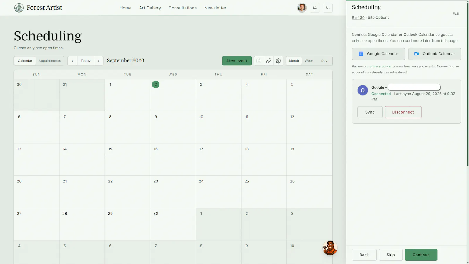The image size is (469, 264).
Task: Exit the Scheduling setup panel
Action: pyautogui.click(x=456, y=13)
